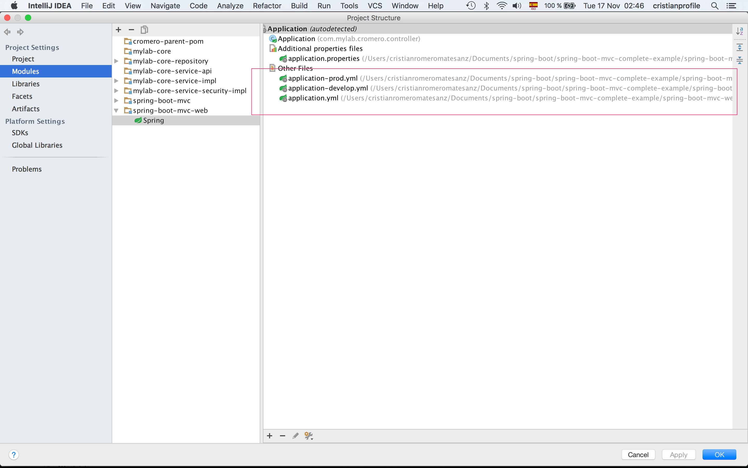
Task: Open the Apple menu
Action: click(14, 5)
